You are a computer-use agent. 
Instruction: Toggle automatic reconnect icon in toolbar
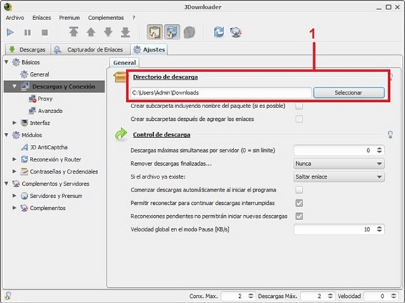coord(172,32)
